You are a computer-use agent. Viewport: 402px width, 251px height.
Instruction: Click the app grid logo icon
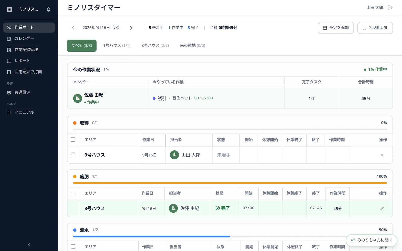tap(10, 10)
